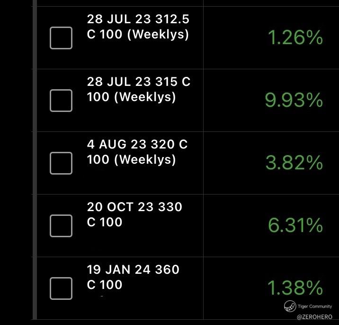Click the truncated text below 19 JAN 24 360 C 100
339x325 pixels.
point(102,297)
